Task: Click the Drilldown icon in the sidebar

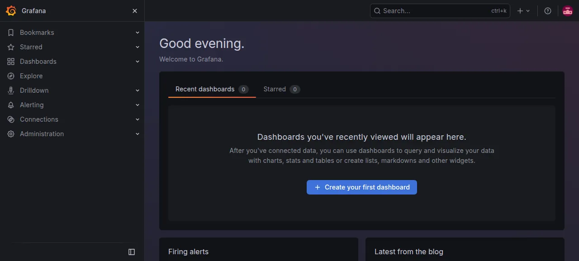Action: (x=11, y=90)
